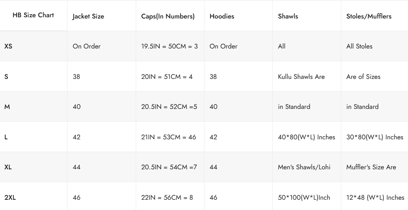
Task: Click the 30*80(W*L) Inches stole cell
Action: tap(375, 137)
